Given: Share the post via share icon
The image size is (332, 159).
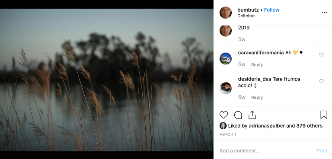Looking at the screenshot, I should click(252, 115).
